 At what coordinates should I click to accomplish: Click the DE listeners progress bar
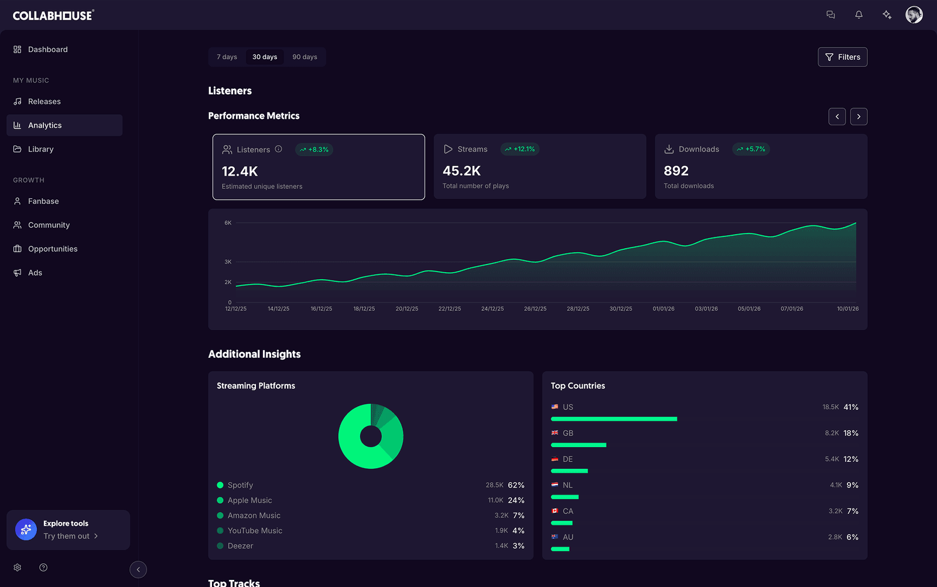pos(569,471)
